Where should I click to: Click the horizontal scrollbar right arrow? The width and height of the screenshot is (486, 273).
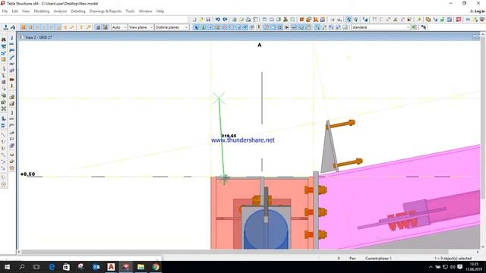pyautogui.click(x=478, y=252)
